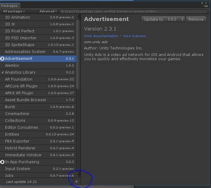Screen dimensions: 211x188
Task: Select the Burst package
Action: click(38, 107)
